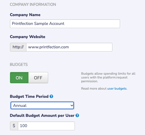The height and width of the screenshot is (135, 145).
Task: Click the COMPANY INFORMATION section heading
Action: (x=33, y=4)
